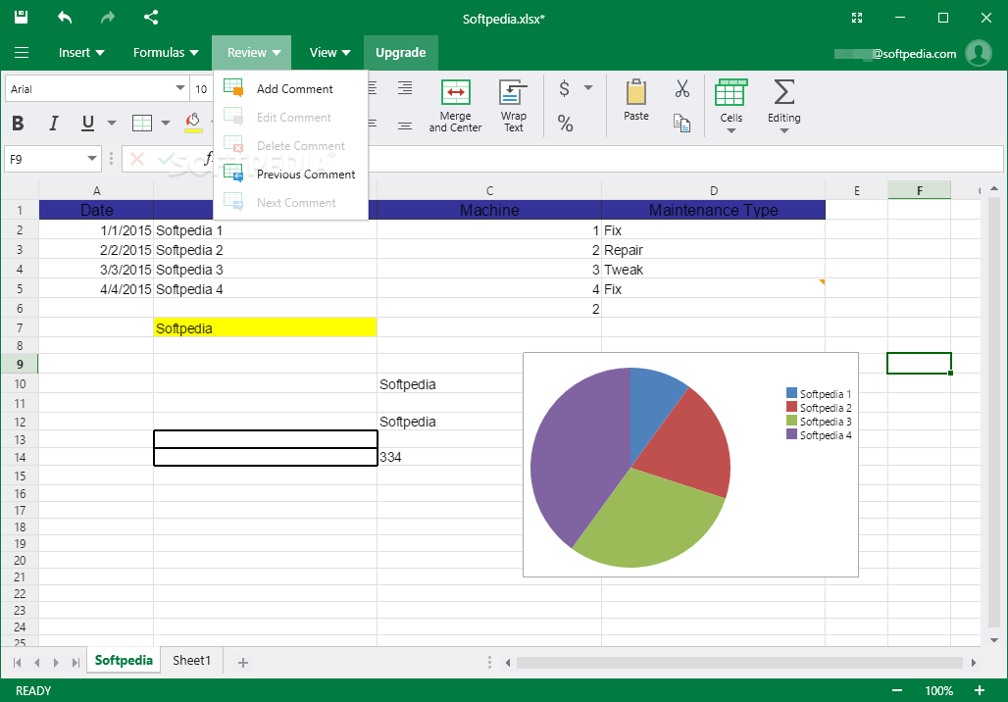Image resolution: width=1008 pixels, height=702 pixels.
Task: Share the workbook via share icon
Action: [151, 18]
